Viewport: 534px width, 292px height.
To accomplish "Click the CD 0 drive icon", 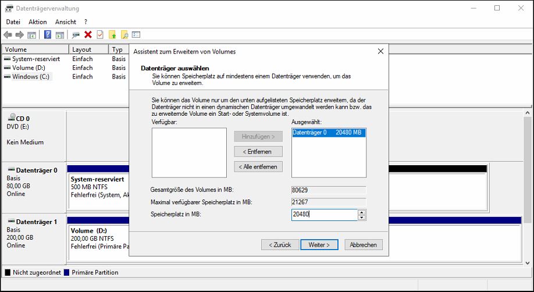I will point(11,117).
